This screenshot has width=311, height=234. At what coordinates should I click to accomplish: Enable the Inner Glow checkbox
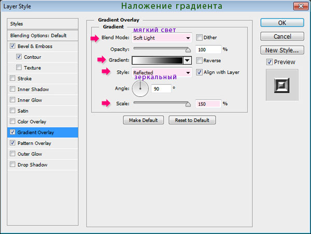pyautogui.click(x=12, y=99)
